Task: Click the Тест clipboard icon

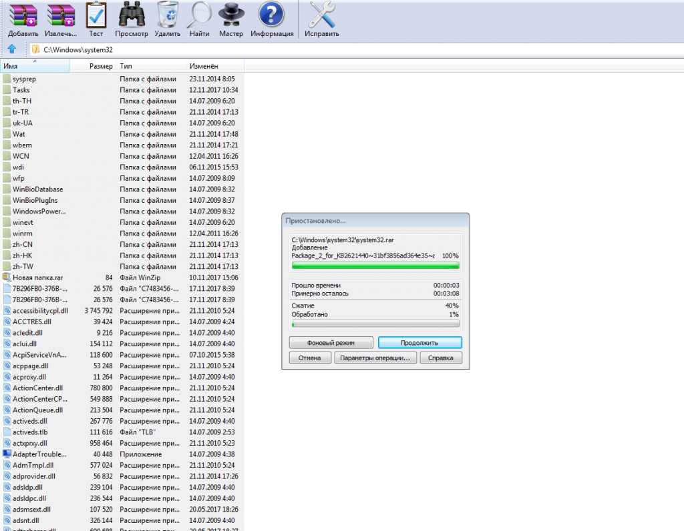Action: 96,15
